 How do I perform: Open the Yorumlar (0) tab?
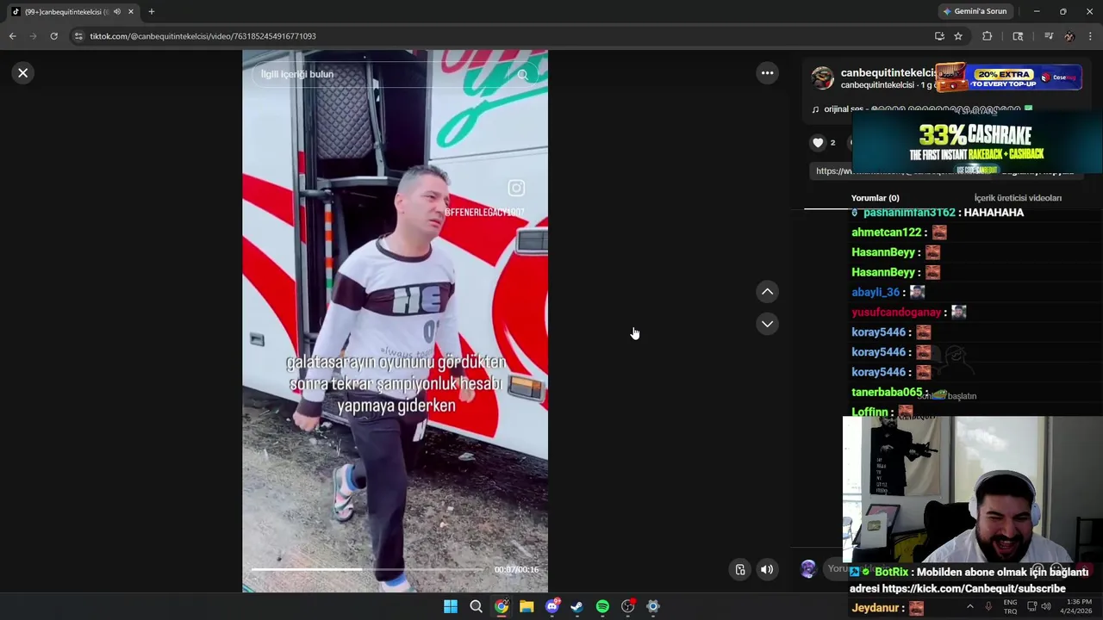pos(875,198)
